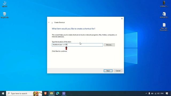Open the volume control tray icon
This screenshot has width=171, height=96.
(x=158, y=93)
